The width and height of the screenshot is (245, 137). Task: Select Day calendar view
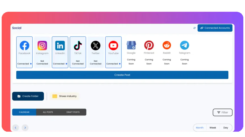(226, 128)
